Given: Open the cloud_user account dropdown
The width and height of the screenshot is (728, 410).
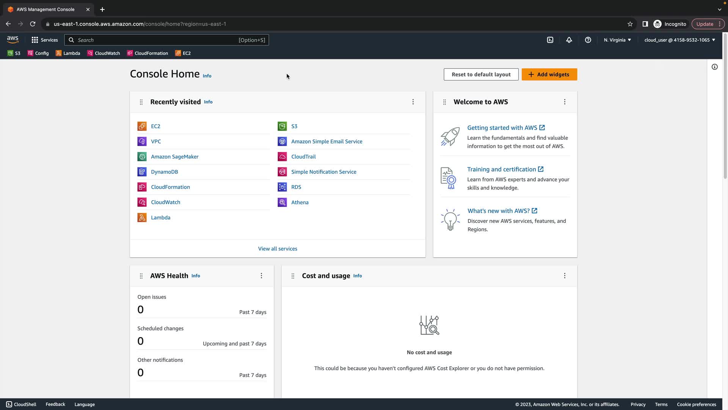Looking at the screenshot, I should (679, 40).
